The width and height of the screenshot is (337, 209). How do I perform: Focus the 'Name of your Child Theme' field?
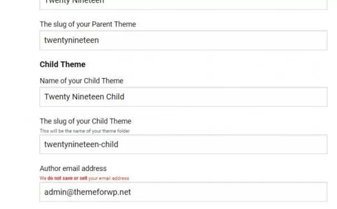(x=183, y=97)
